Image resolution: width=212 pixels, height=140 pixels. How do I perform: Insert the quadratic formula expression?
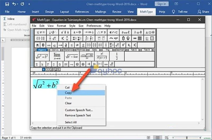(x=87, y=56)
